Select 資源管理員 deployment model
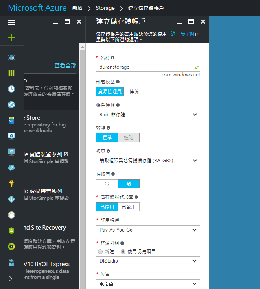 pyautogui.click(x=110, y=91)
